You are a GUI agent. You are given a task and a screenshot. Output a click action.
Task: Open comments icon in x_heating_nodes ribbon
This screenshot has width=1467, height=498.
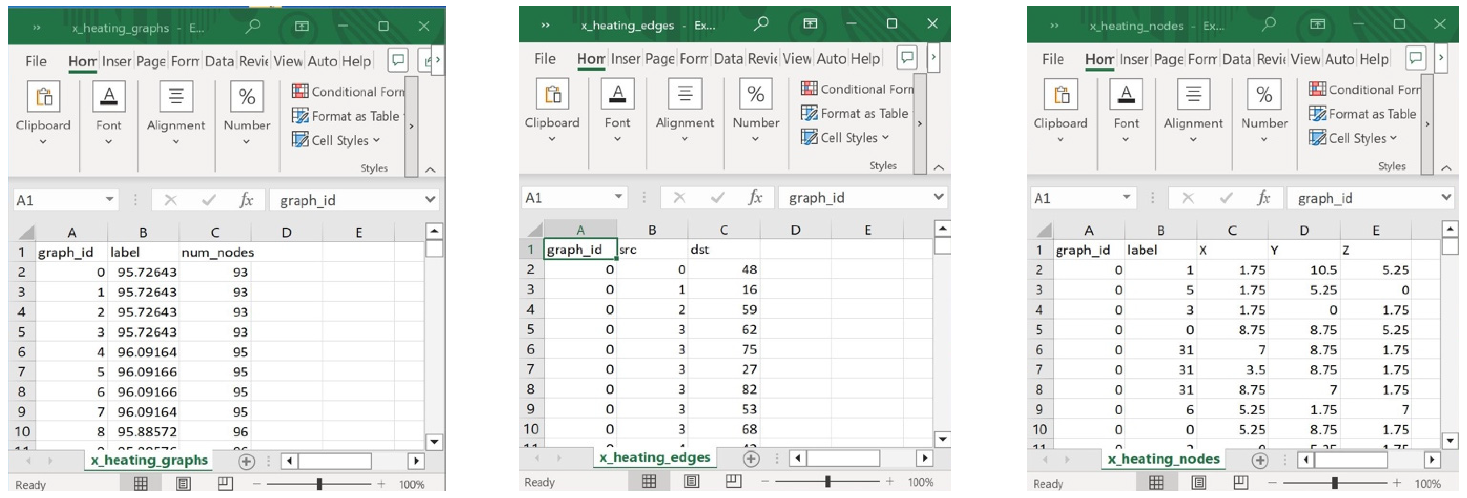click(1415, 58)
